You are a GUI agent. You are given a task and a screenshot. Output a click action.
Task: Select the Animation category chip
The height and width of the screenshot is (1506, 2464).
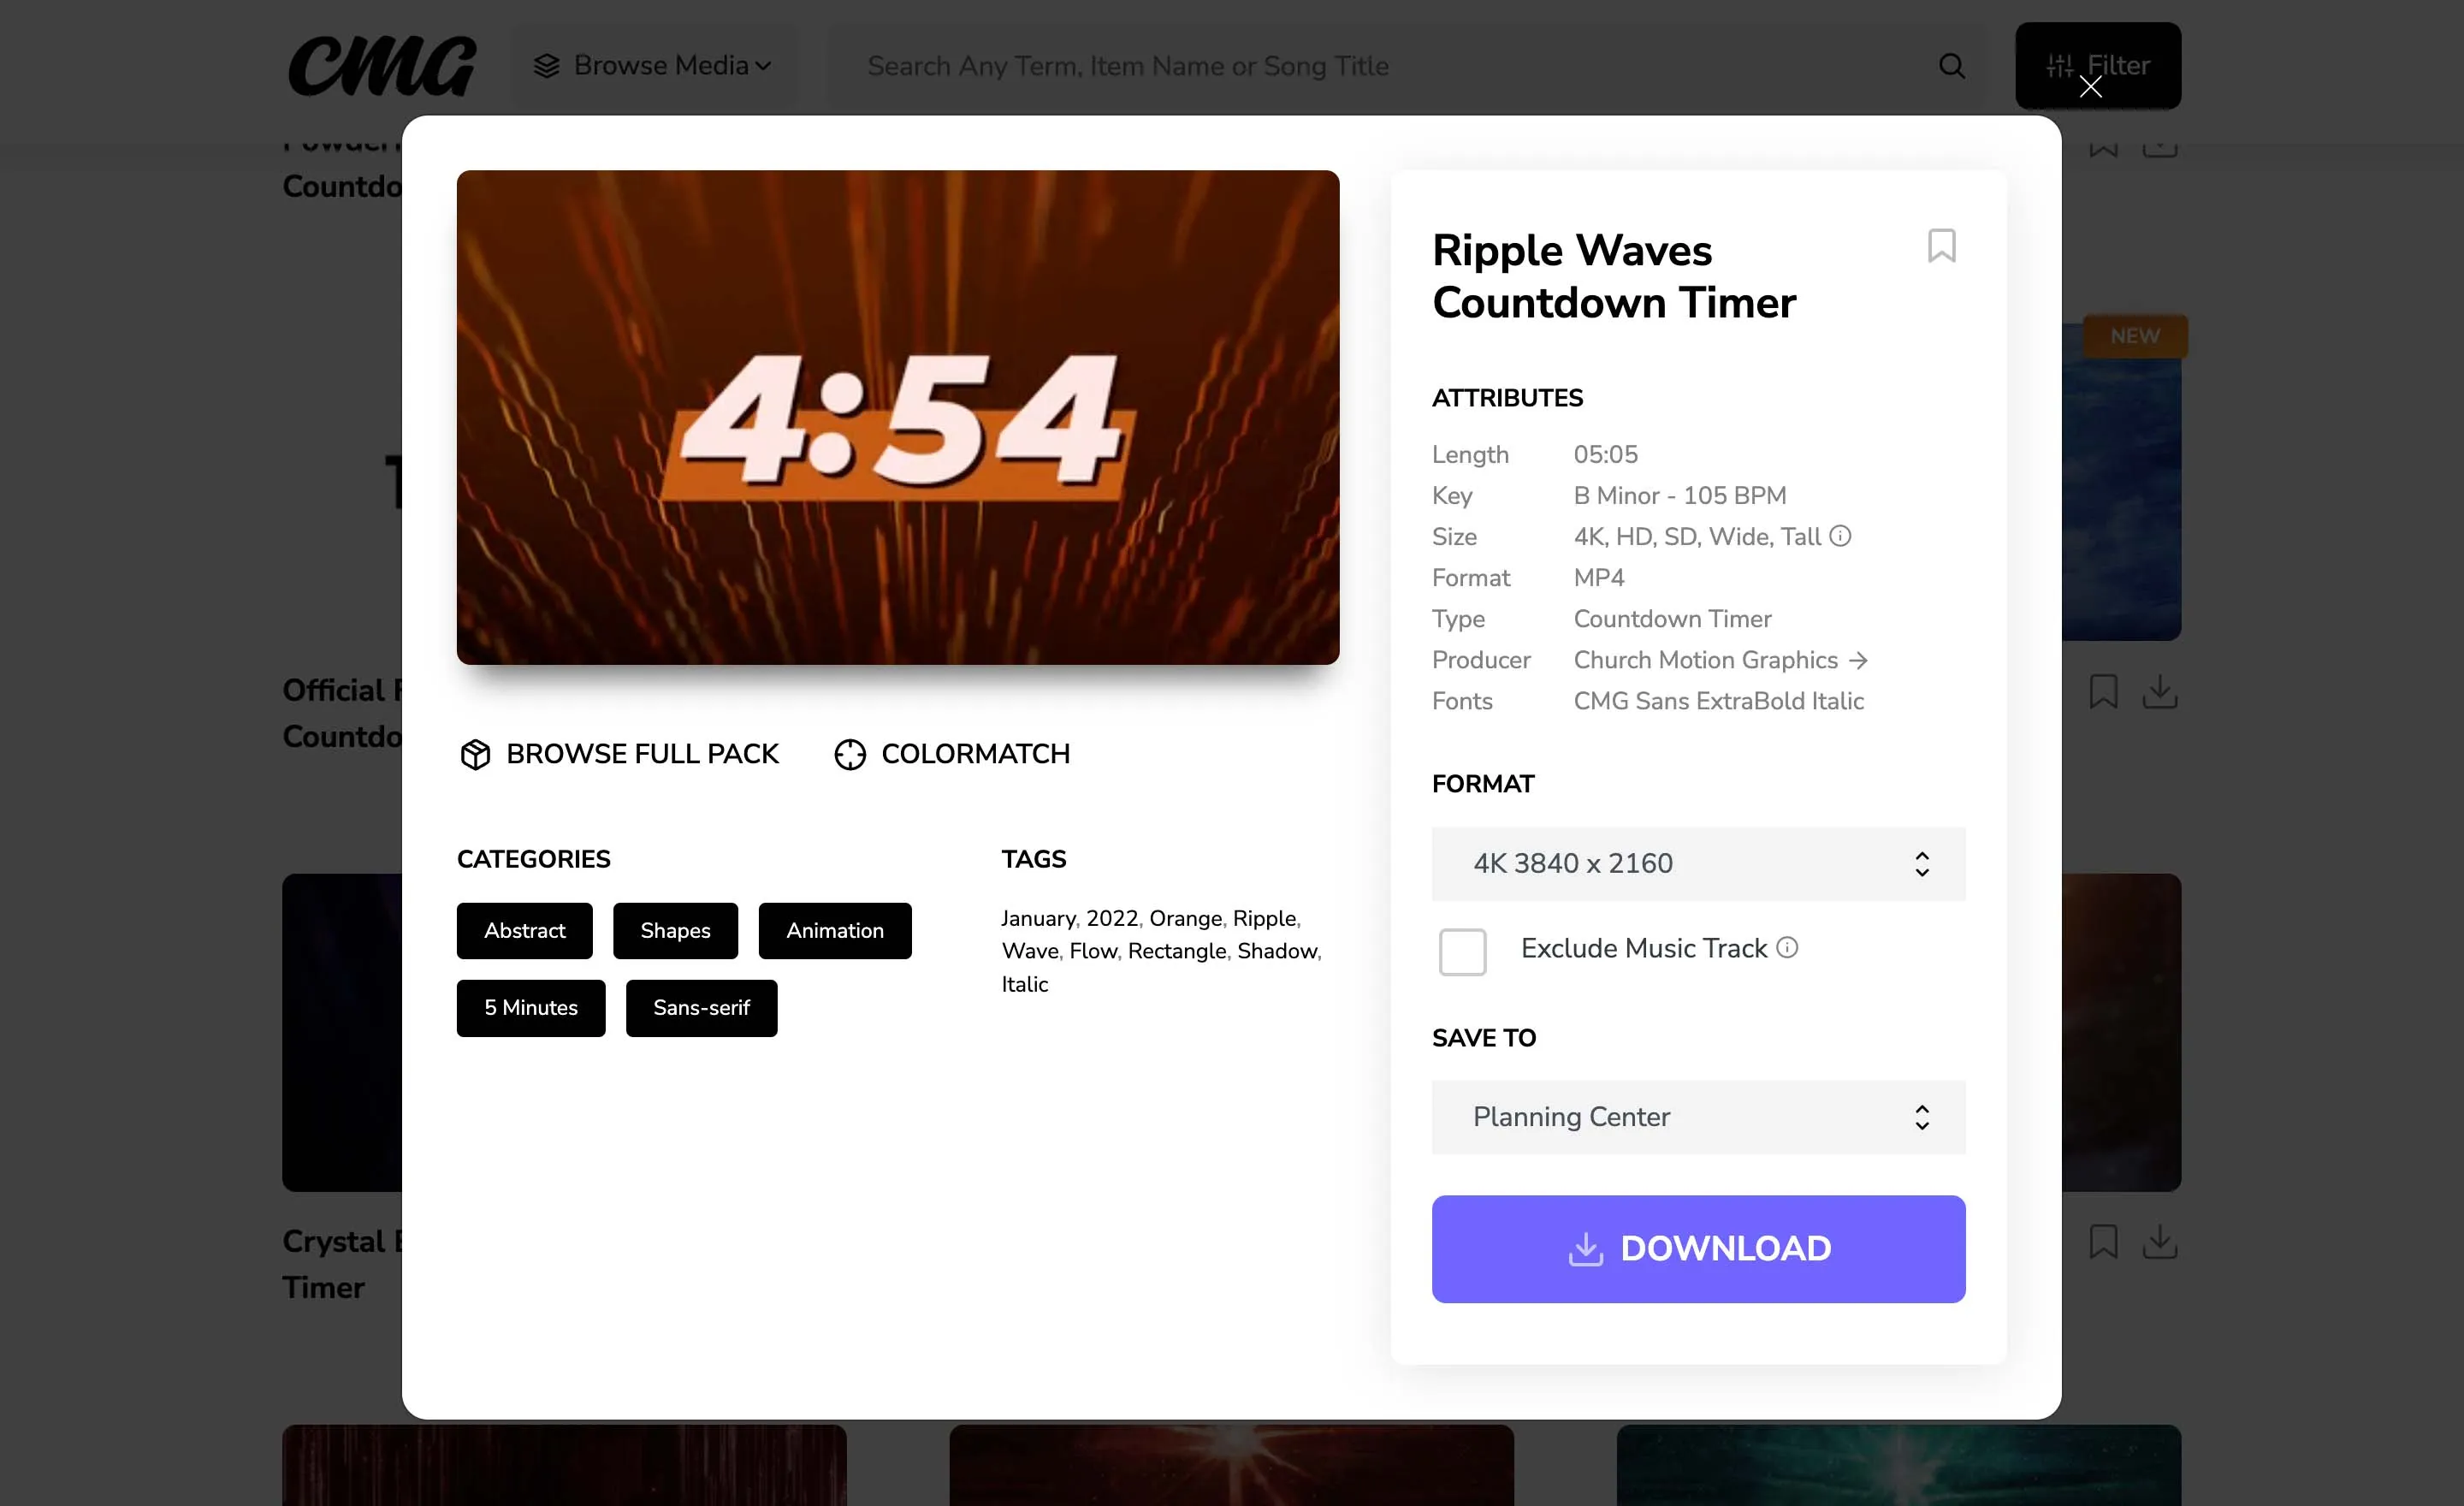pos(835,930)
